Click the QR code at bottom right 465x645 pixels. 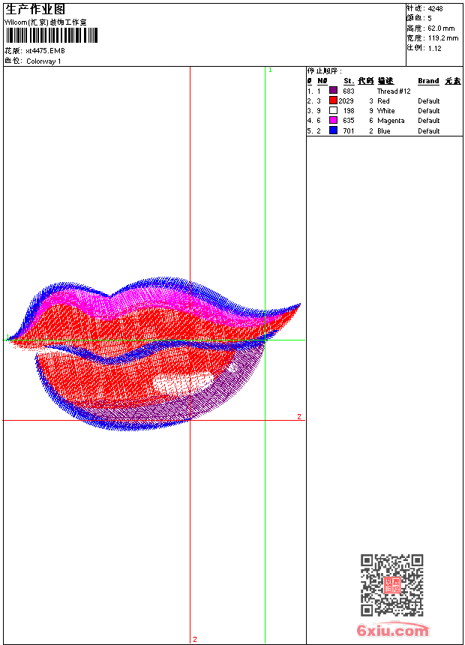click(391, 585)
